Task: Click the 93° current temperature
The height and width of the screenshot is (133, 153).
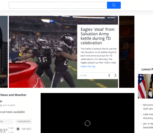Action: [4, 130]
